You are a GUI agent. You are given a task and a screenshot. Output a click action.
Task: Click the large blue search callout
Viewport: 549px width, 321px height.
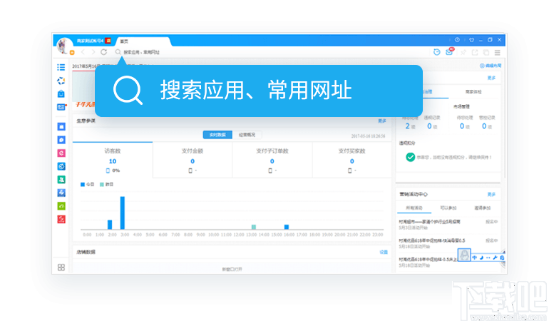(x=258, y=91)
